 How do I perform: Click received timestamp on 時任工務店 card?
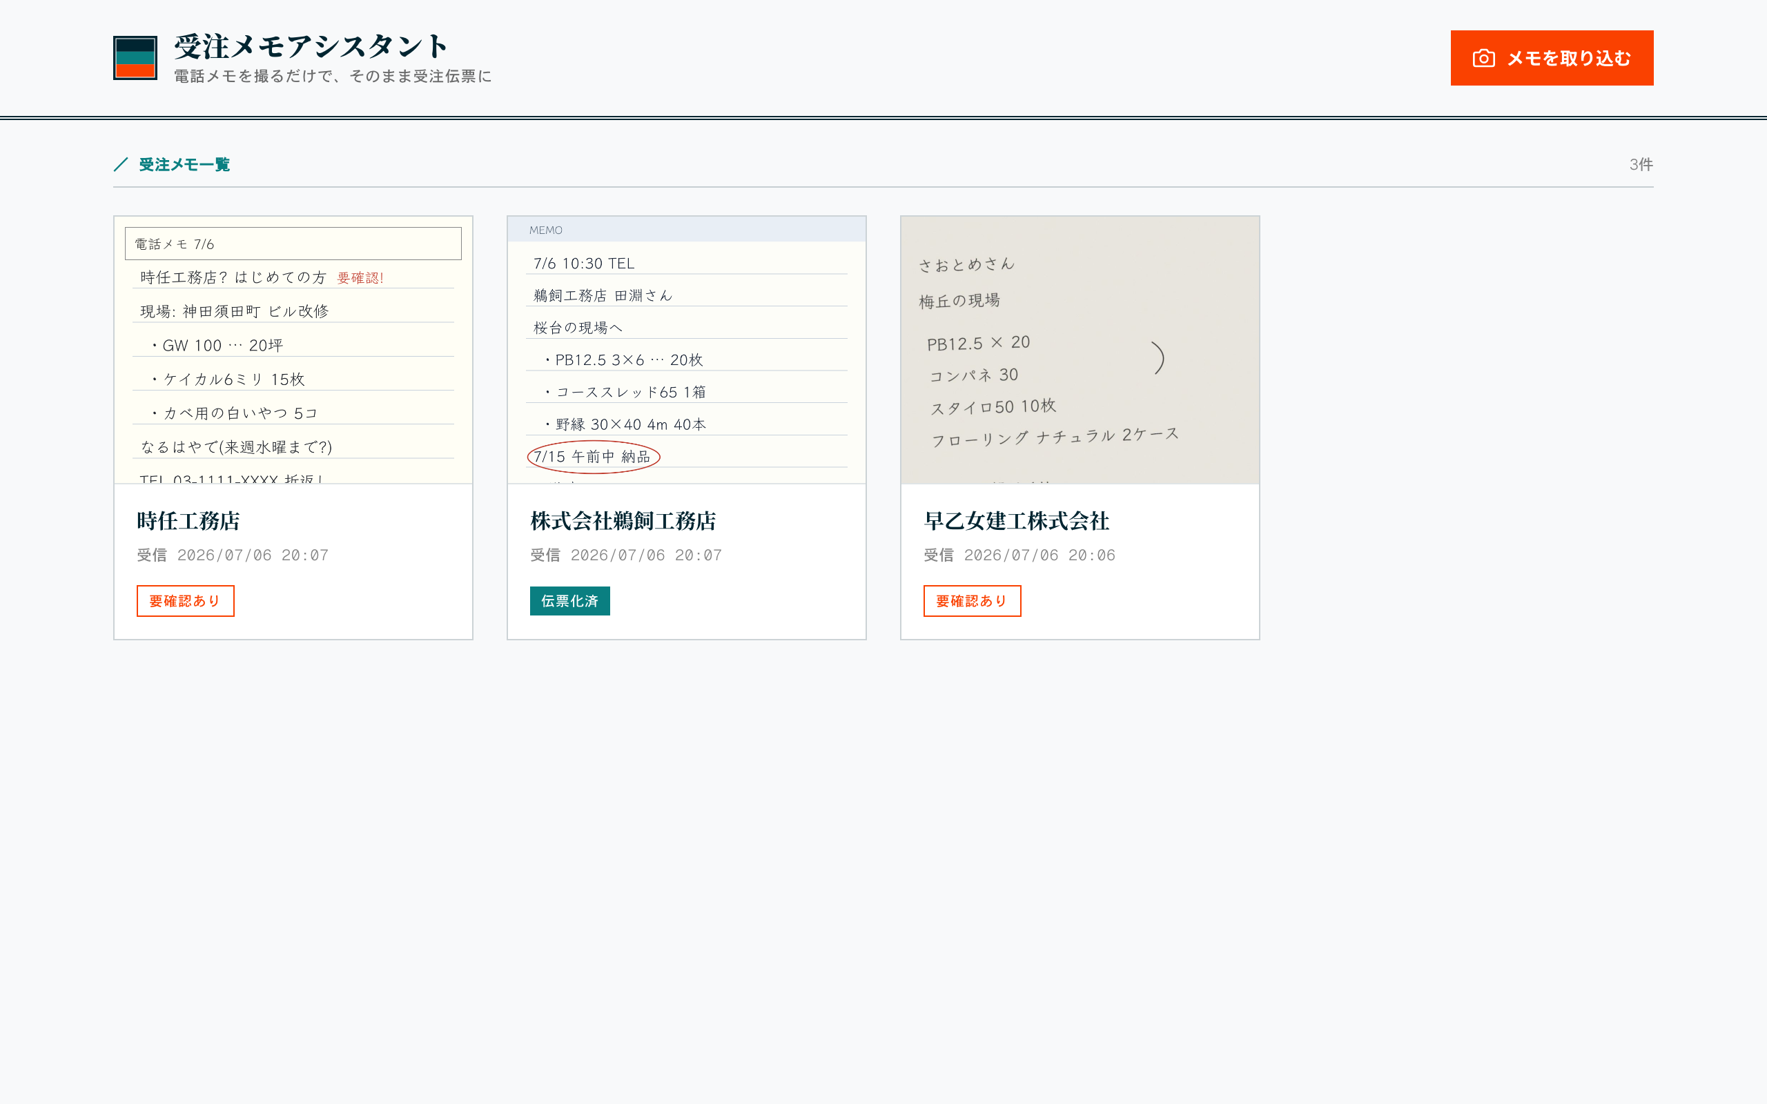click(x=233, y=555)
